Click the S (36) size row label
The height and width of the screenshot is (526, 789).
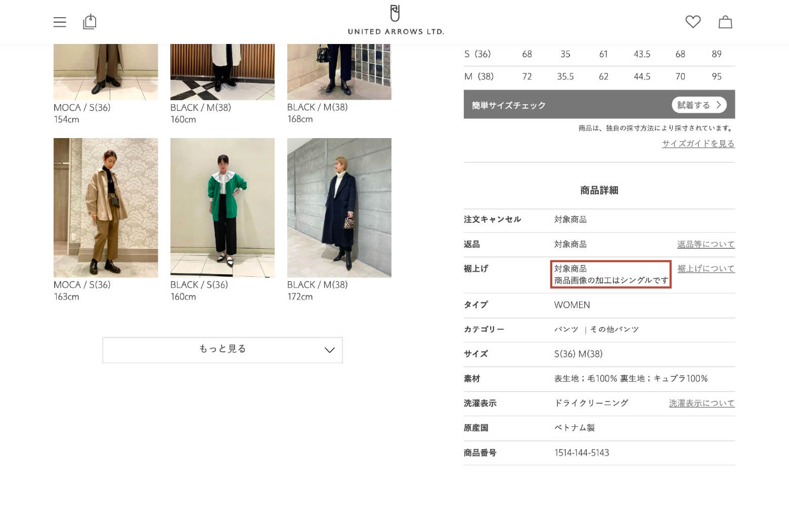(477, 54)
